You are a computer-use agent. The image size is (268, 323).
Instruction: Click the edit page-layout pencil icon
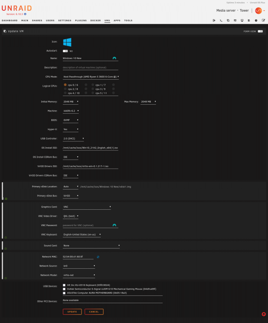[263, 20]
